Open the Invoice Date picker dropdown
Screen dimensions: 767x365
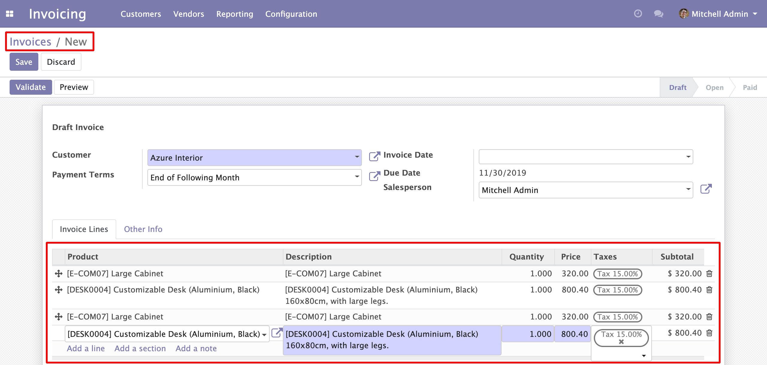pos(688,157)
